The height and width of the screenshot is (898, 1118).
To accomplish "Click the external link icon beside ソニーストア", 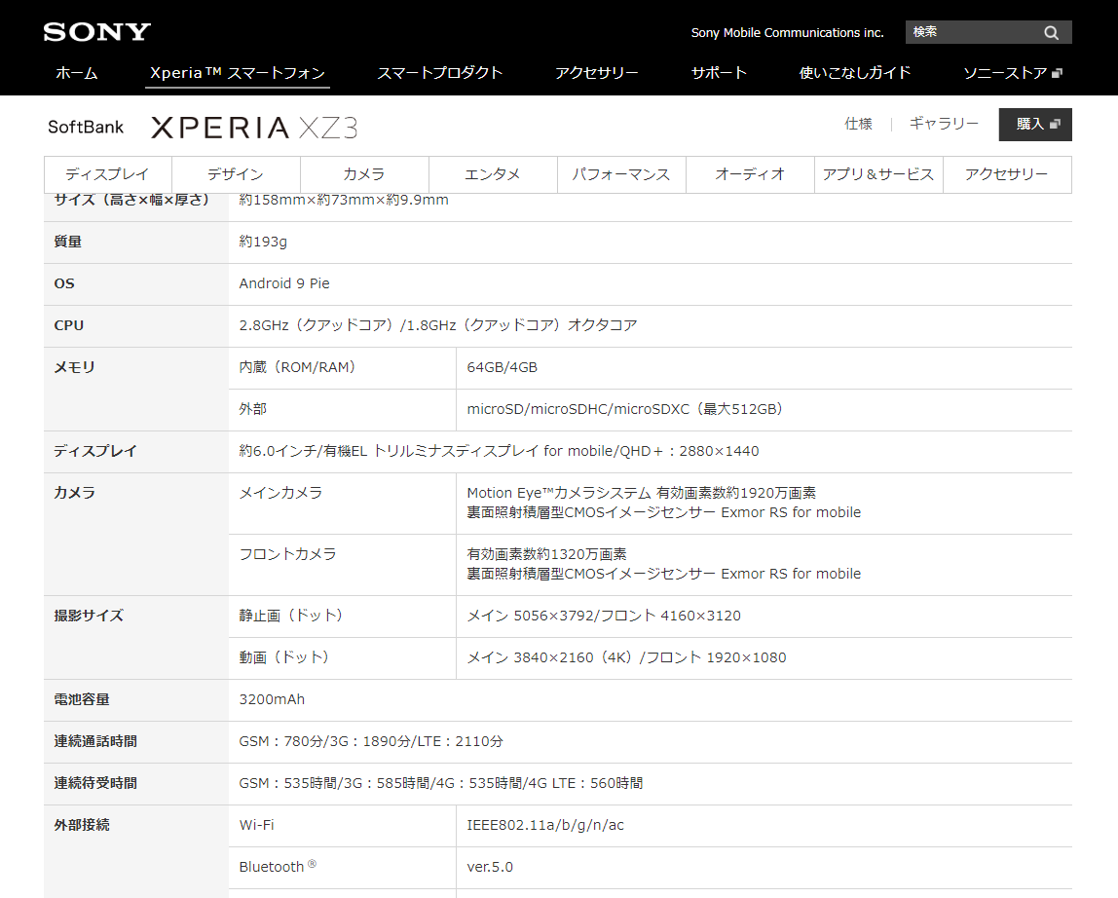I will 1058,73.
